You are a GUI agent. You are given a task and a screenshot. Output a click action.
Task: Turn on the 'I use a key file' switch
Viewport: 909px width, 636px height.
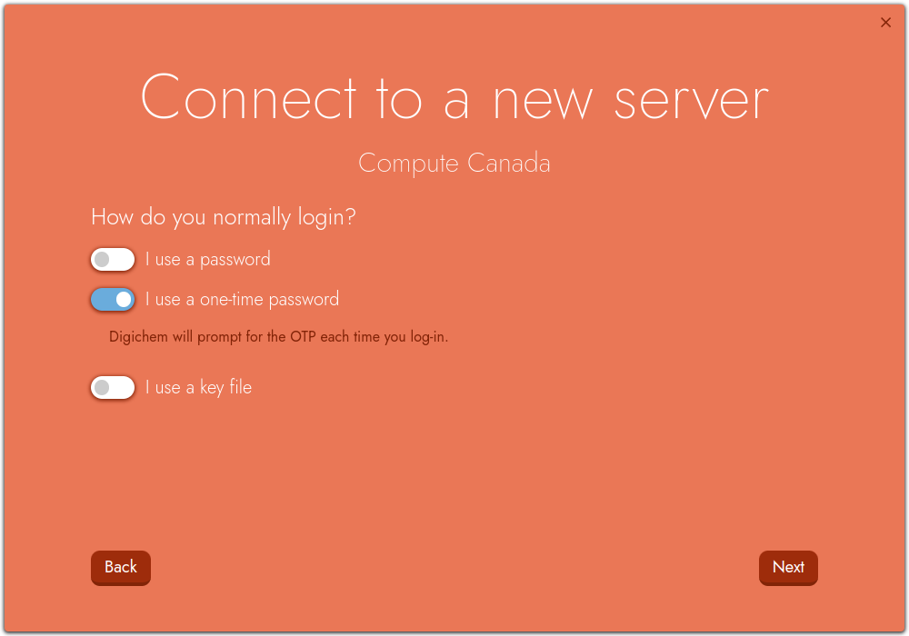coord(113,388)
